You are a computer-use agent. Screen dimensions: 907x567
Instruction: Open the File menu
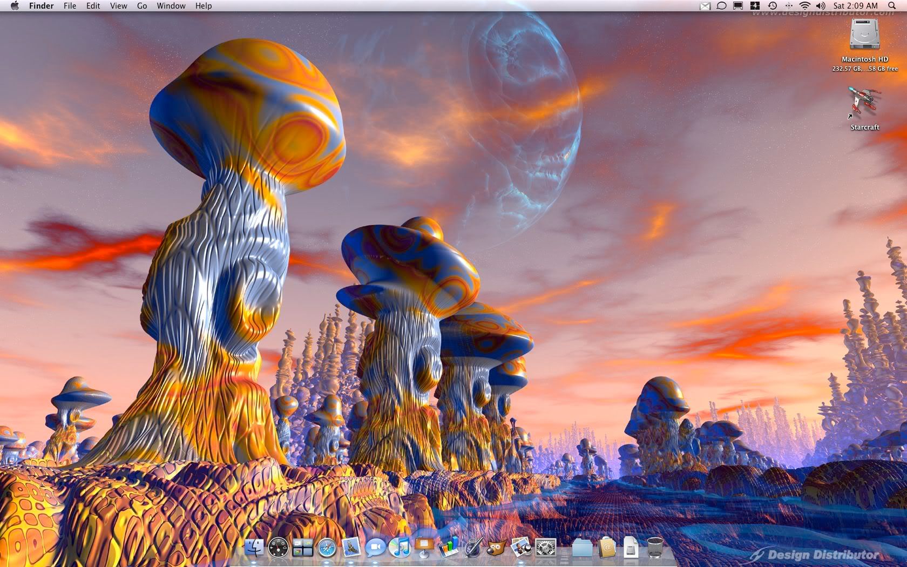tap(70, 6)
